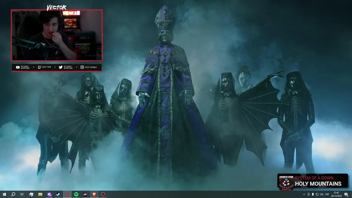
Task: Click the webcam feed overlay
Action: click(x=57, y=35)
